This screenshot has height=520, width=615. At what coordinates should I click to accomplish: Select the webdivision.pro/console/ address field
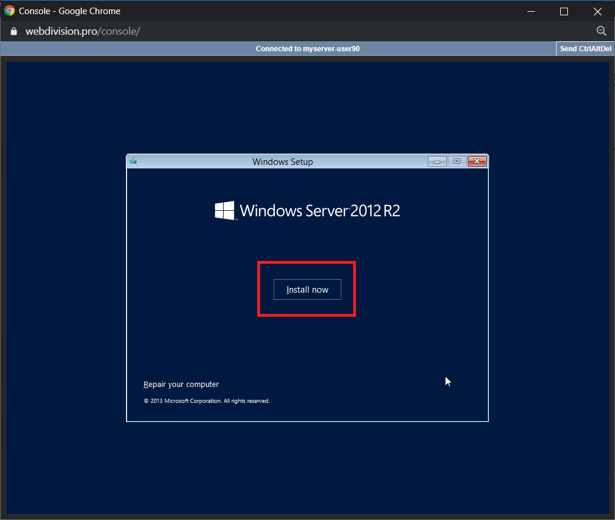82,31
